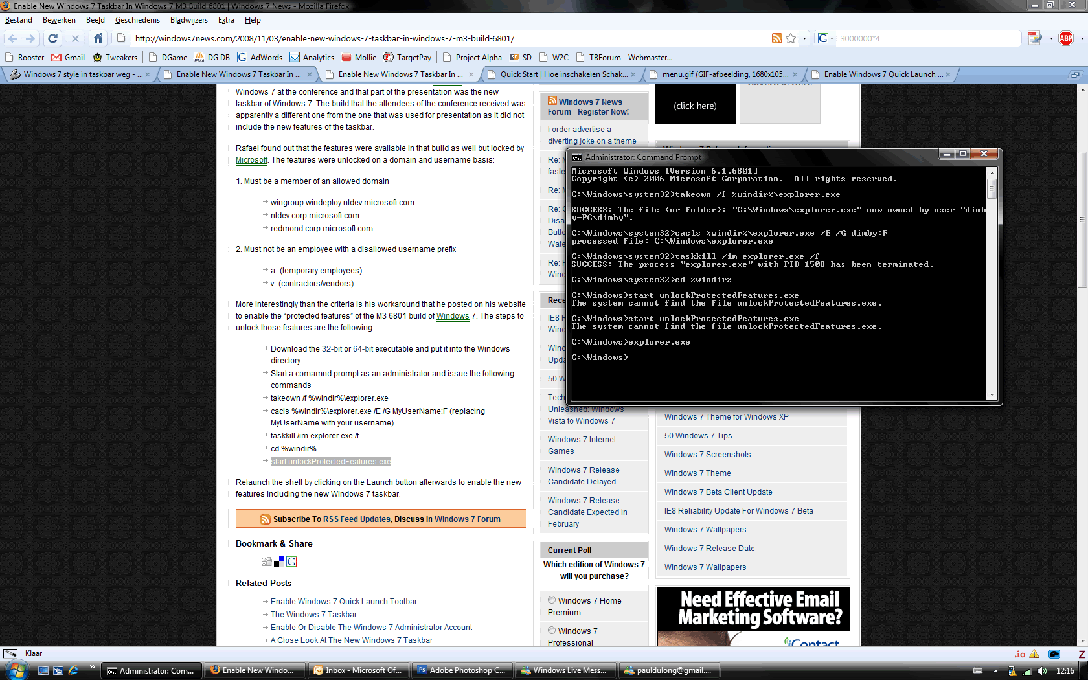Open 'Windows 7 Release Date' link
The image size is (1088, 680).
click(x=710, y=549)
